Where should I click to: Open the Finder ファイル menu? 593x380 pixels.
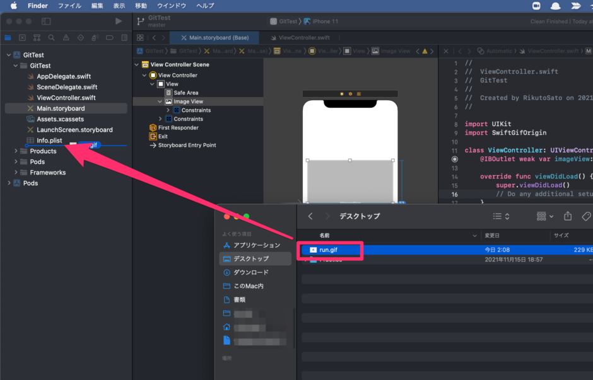69,6
